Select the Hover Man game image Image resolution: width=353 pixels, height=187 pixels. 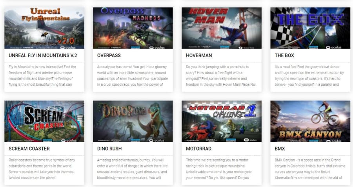point(222,28)
